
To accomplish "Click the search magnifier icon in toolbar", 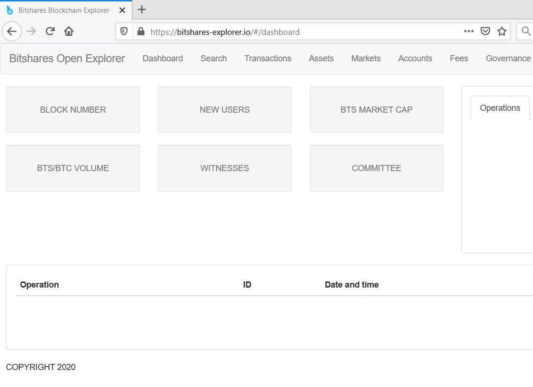I will coord(526,31).
